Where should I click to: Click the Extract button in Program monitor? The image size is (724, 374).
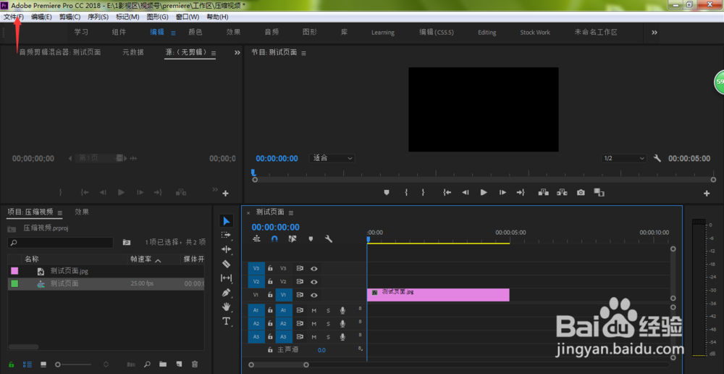(x=562, y=192)
